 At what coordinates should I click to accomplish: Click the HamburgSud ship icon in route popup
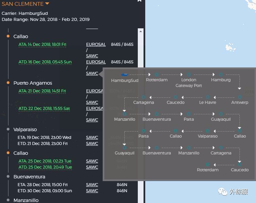(x=125, y=75)
